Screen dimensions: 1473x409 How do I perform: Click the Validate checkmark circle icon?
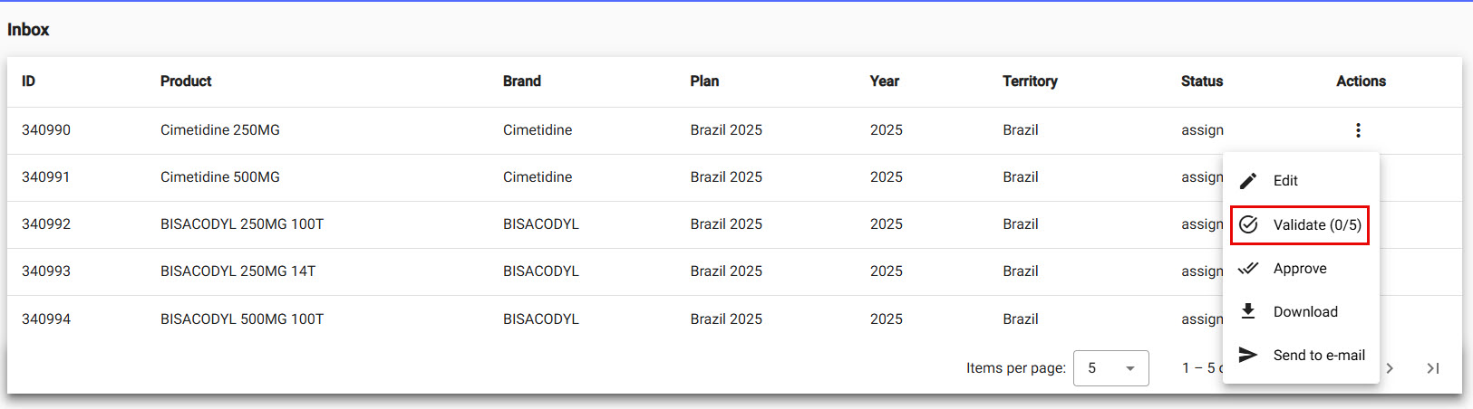click(1248, 224)
